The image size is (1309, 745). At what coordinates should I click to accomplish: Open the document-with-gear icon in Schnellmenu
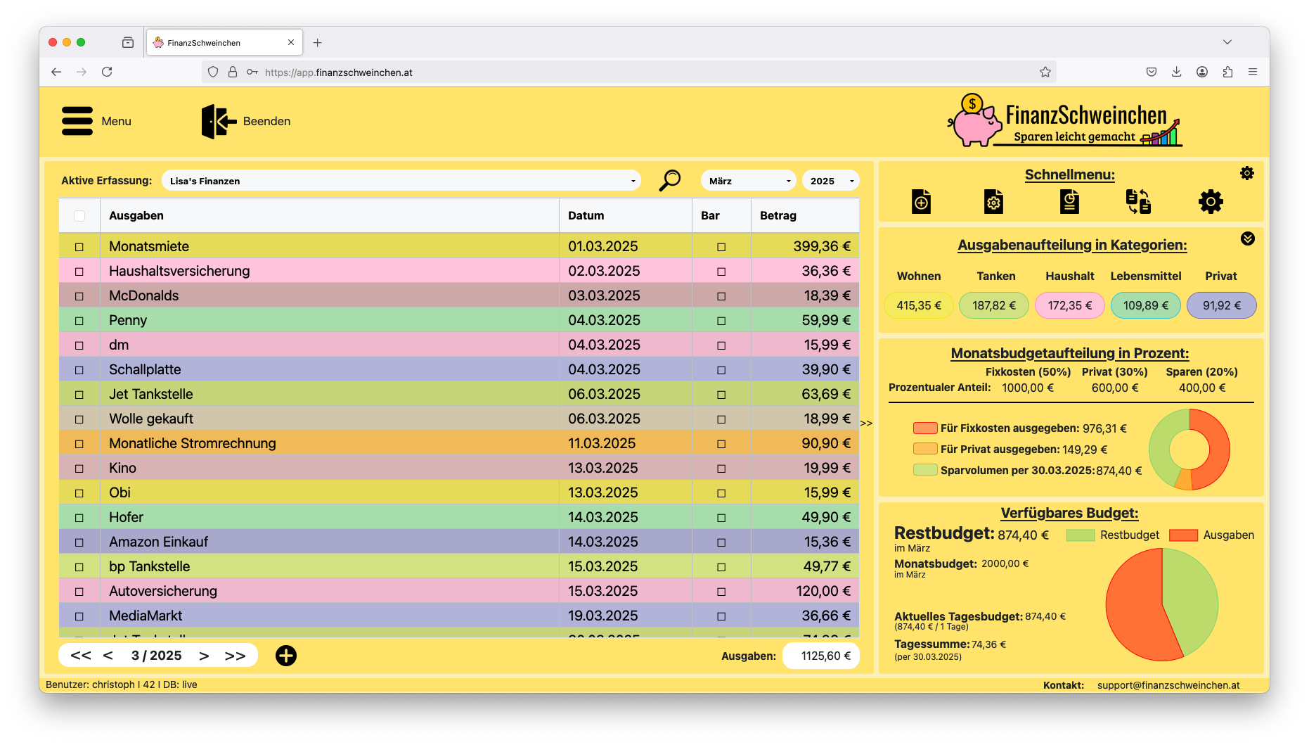(x=993, y=202)
